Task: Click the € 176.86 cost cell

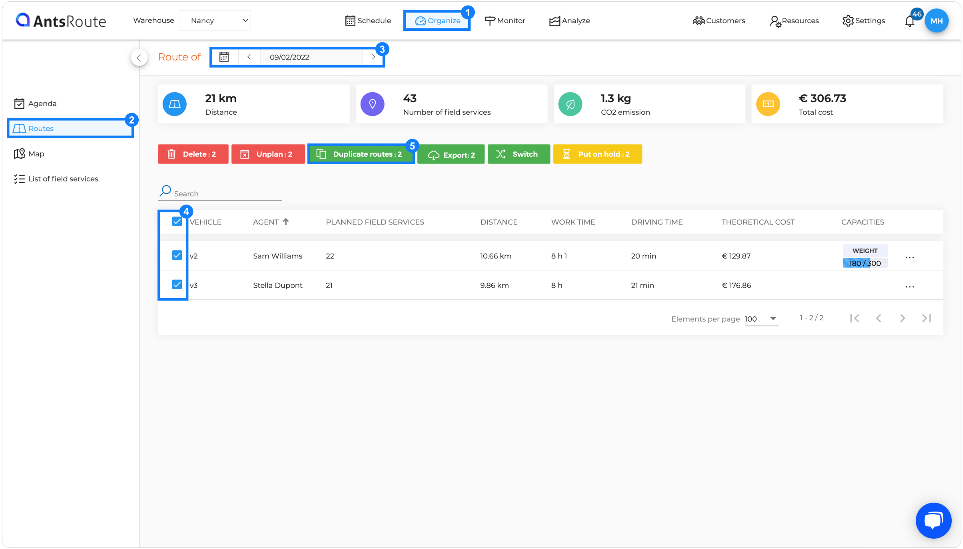Action: 736,285
